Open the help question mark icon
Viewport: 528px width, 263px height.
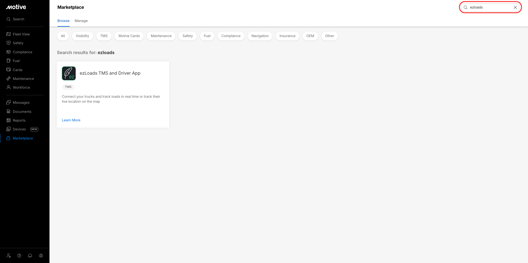[x=19, y=256]
